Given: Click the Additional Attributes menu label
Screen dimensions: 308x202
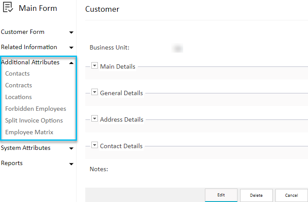Looking at the screenshot, I should point(30,62).
